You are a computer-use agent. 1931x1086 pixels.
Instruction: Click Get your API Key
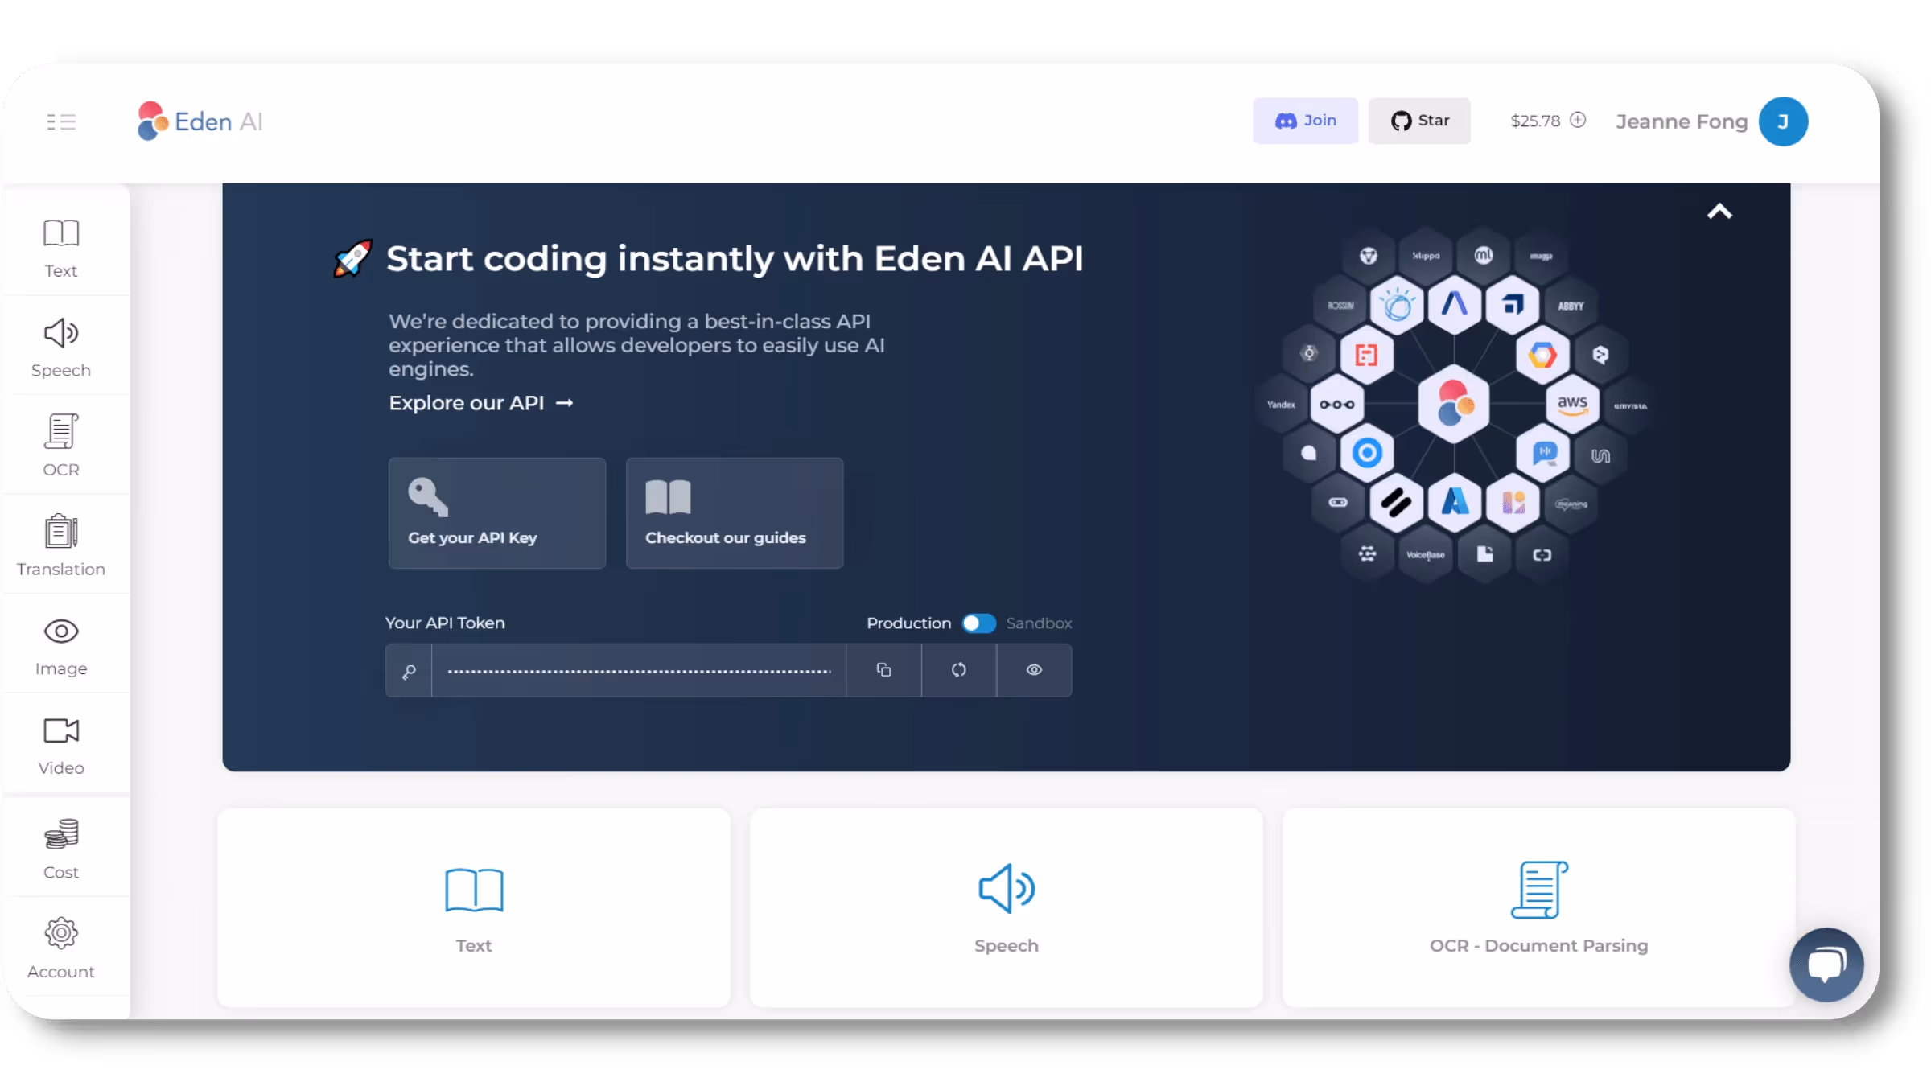point(496,512)
